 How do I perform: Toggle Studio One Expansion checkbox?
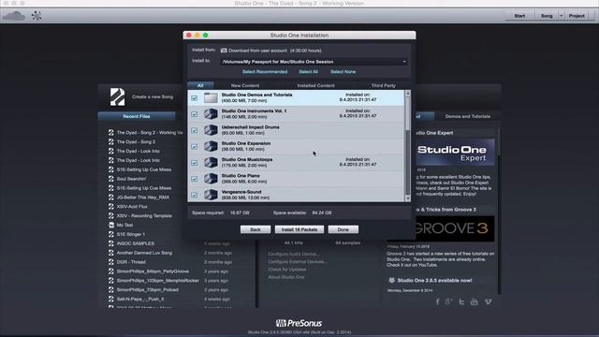click(195, 147)
